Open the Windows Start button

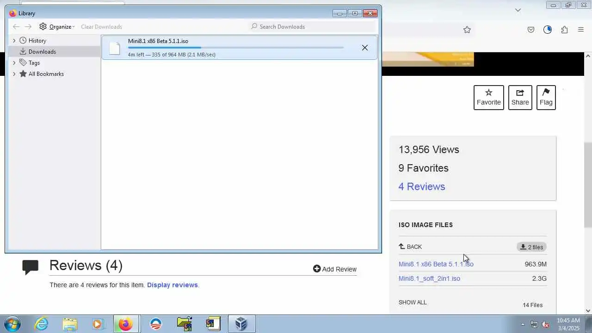[x=12, y=324]
